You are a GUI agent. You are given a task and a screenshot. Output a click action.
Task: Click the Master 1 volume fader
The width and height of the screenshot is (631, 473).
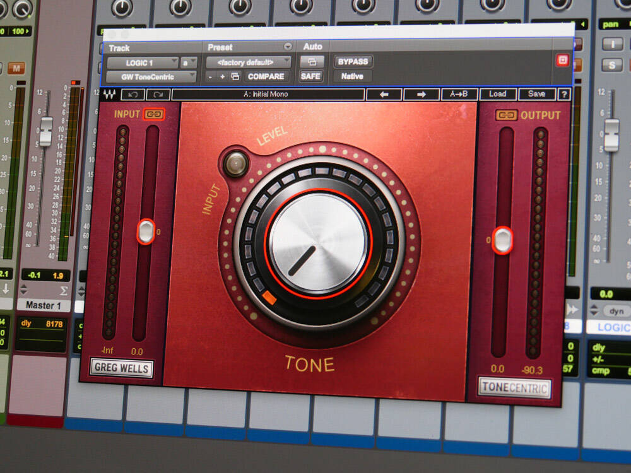46,132
